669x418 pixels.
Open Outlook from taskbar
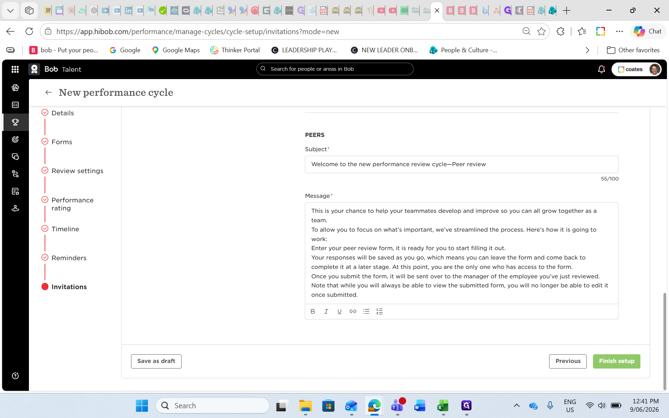pos(351,405)
